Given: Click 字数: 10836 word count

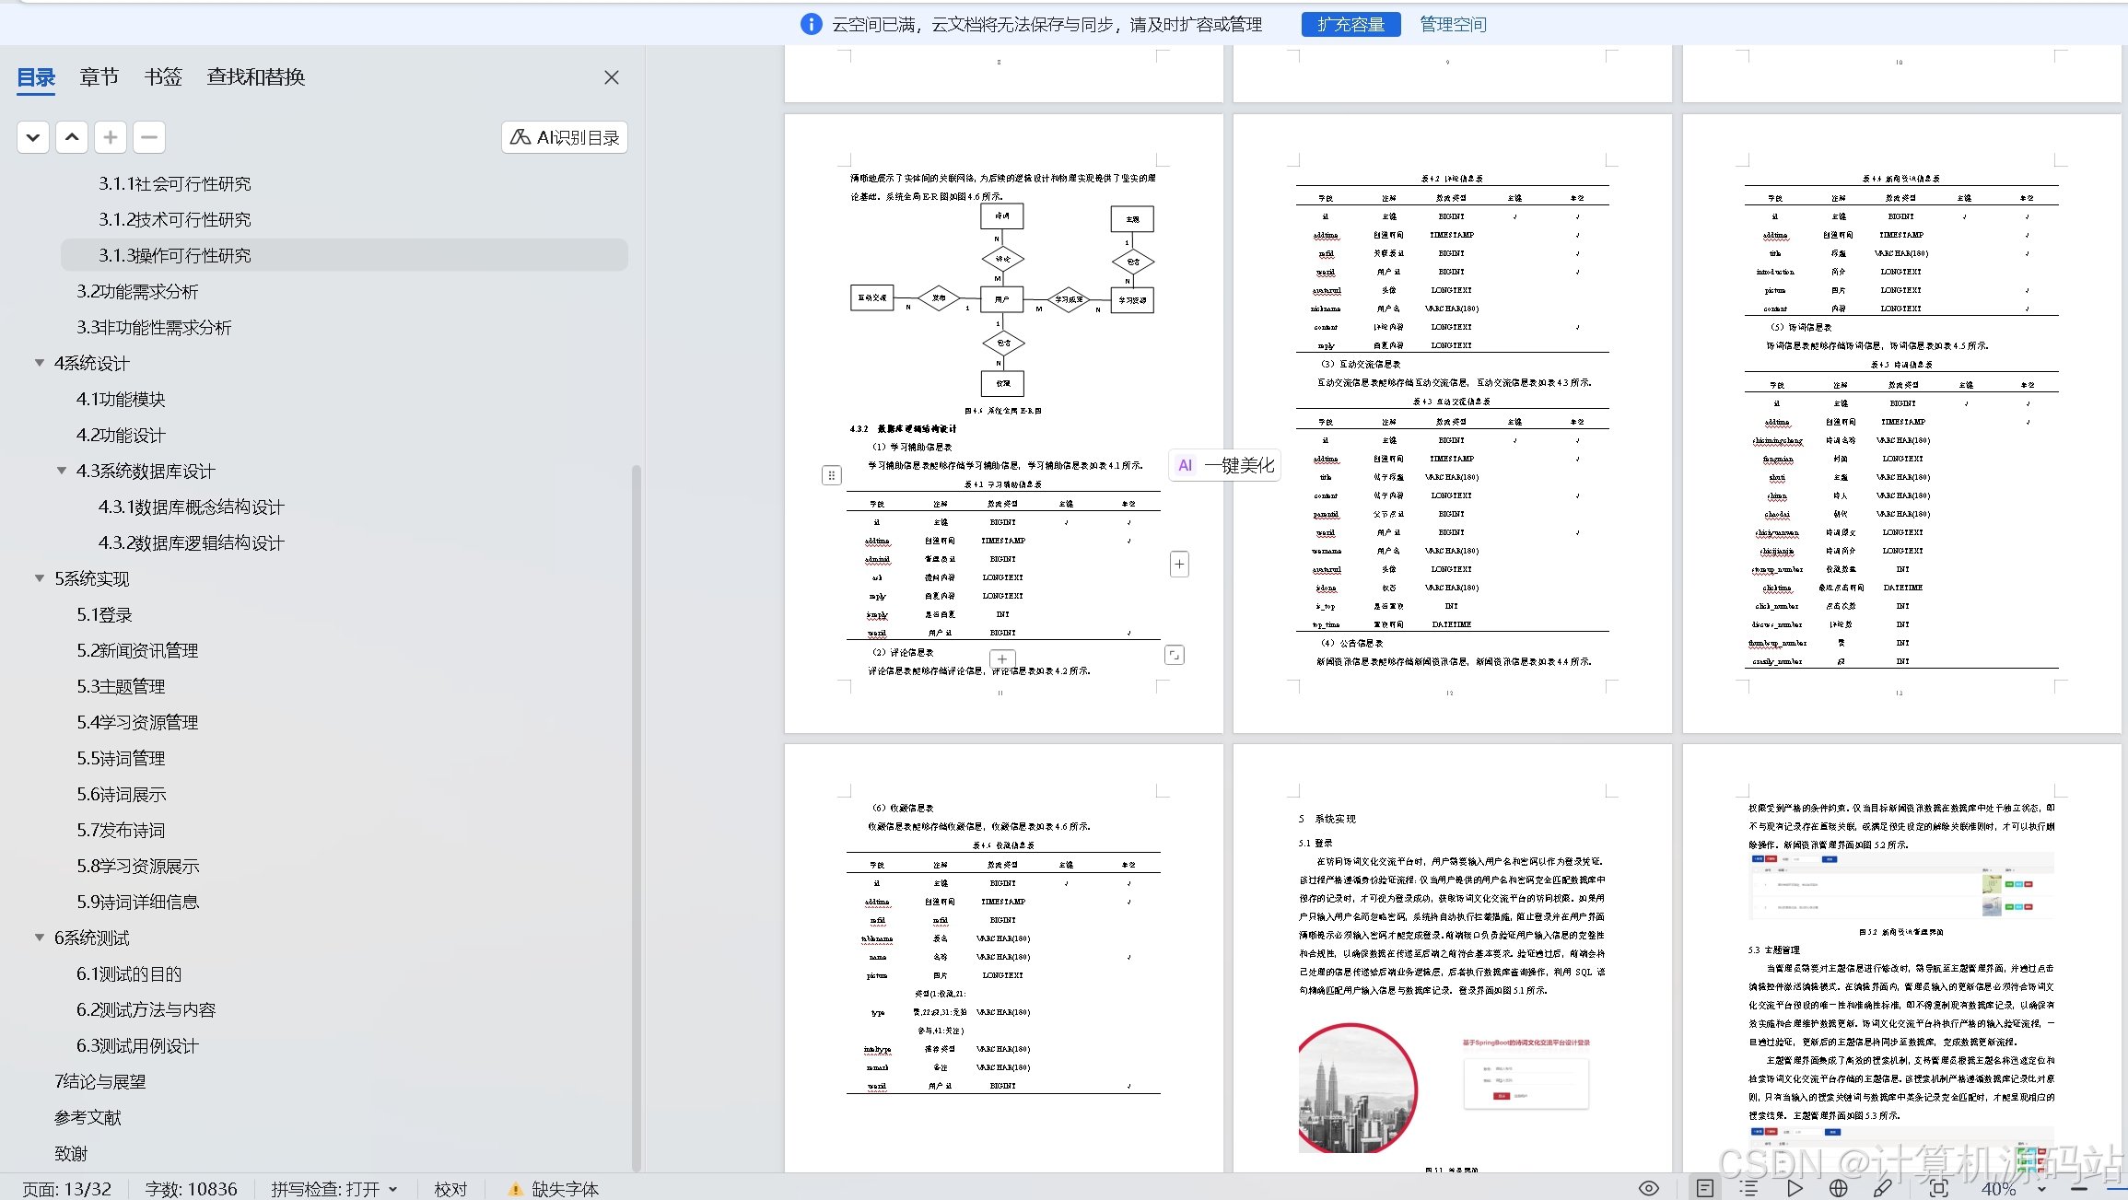Looking at the screenshot, I should (x=191, y=1189).
